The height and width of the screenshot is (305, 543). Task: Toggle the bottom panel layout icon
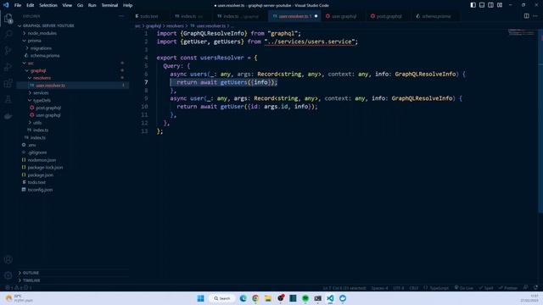(482, 5)
